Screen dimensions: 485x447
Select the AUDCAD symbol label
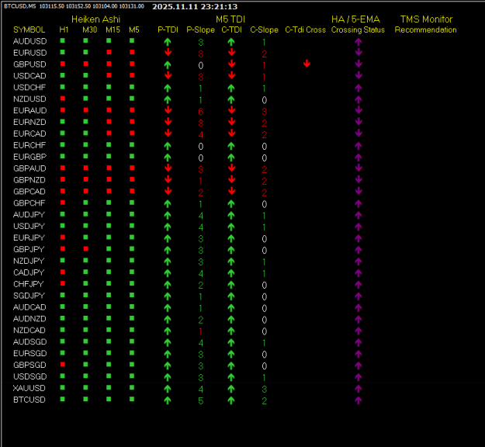coord(29,307)
